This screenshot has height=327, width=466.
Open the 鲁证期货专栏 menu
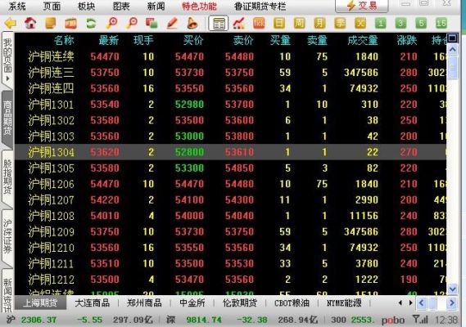[x=260, y=6]
